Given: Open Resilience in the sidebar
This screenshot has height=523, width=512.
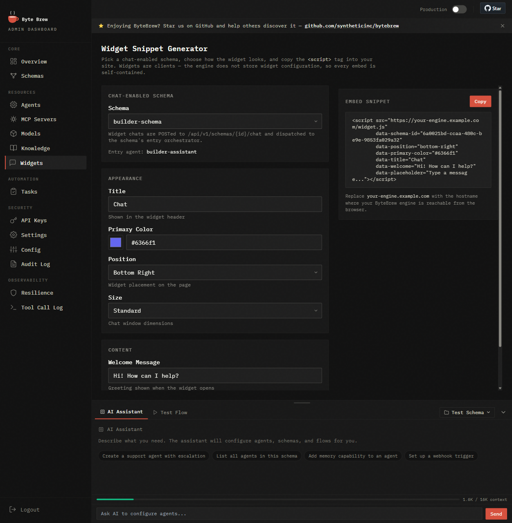Looking at the screenshot, I should 45,293.
